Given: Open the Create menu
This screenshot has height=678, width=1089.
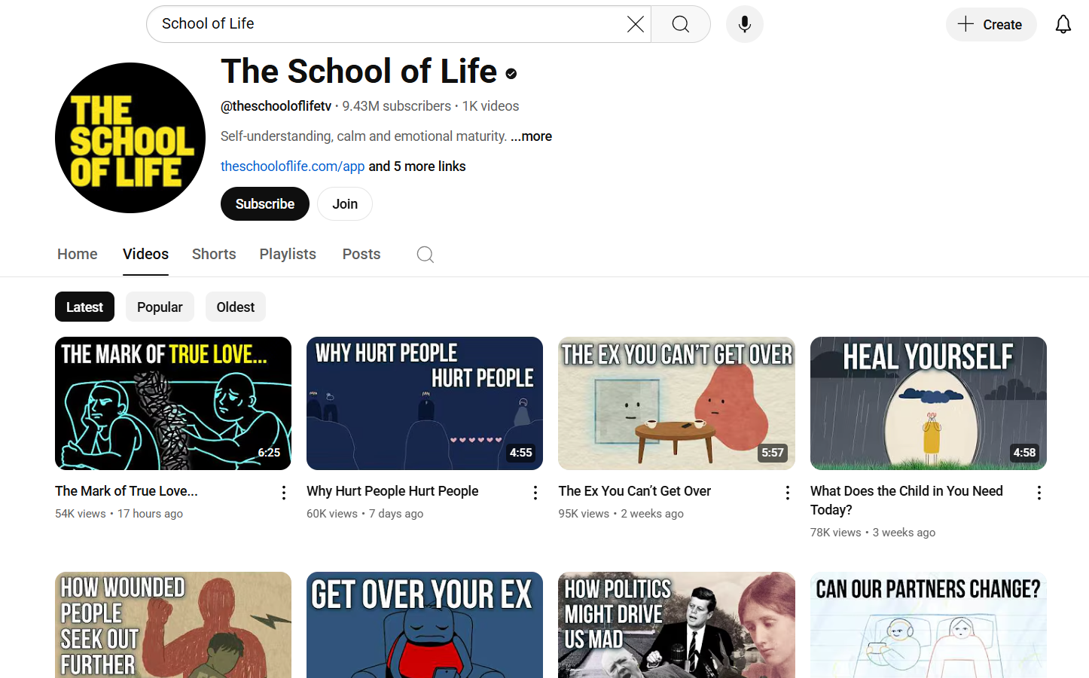Looking at the screenshot, I should [991, 24].
